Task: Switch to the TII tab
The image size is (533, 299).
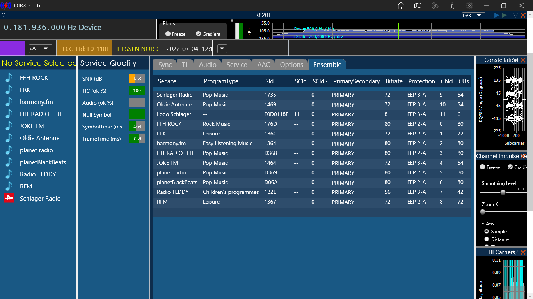Action: coord(185,65)
